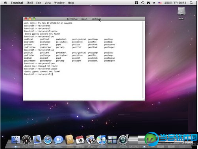Viewport: 198px width, 149px height.
Task: Zoom Terminal with the green button
Action: (34, 19)
